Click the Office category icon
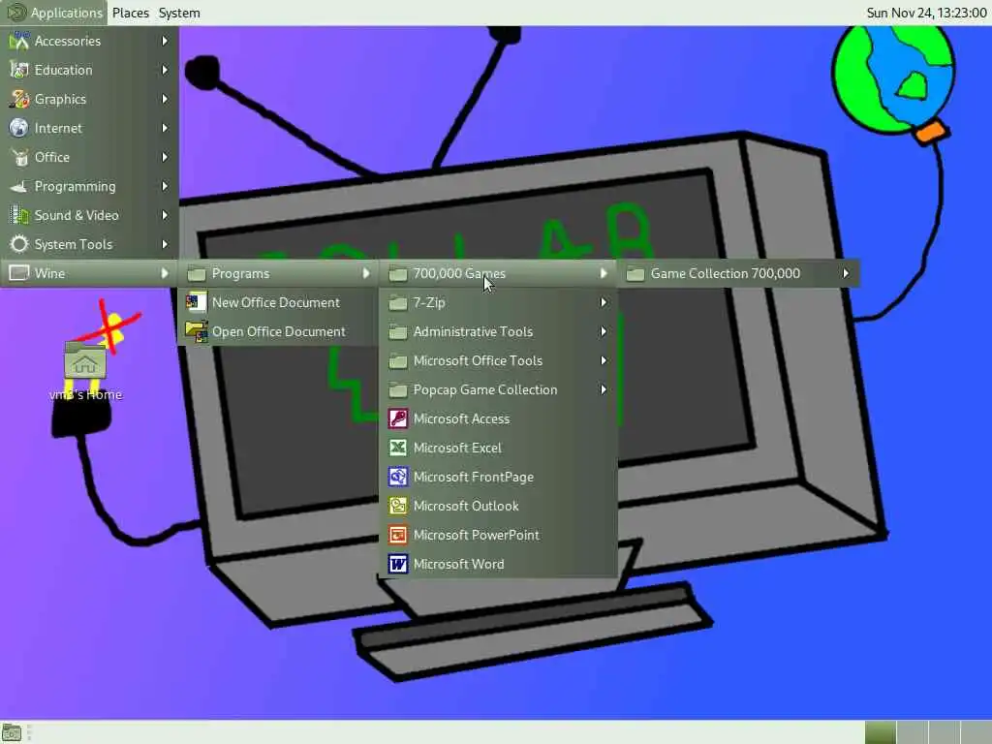The width and height of the screenshot is (992, 744). (19, 158)
